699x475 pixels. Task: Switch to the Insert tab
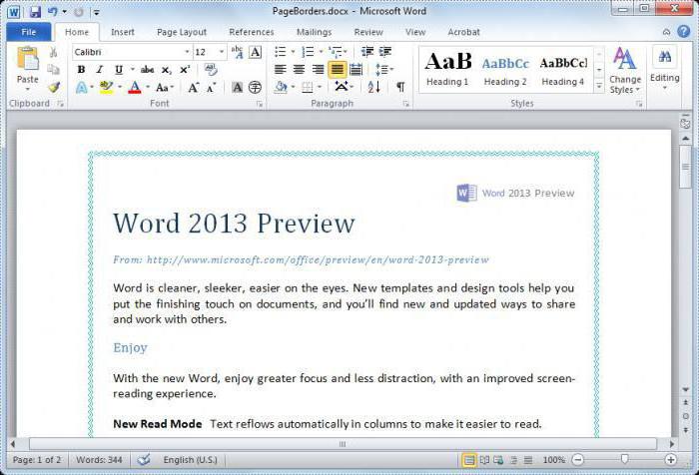(x=123, y=32)
